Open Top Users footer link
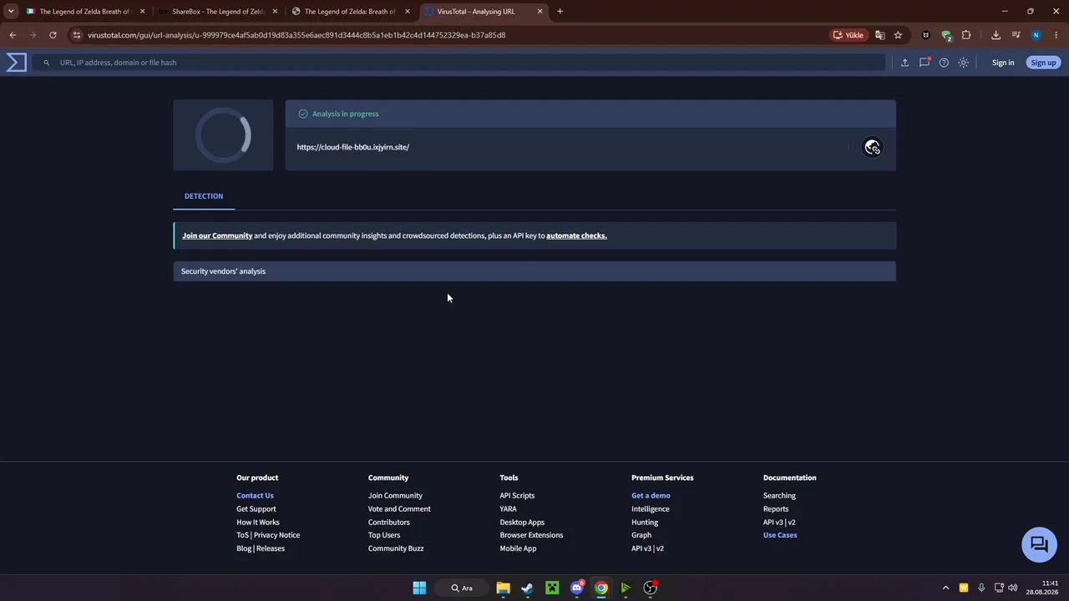The image size is (1069, 601). tap(384, 535)
